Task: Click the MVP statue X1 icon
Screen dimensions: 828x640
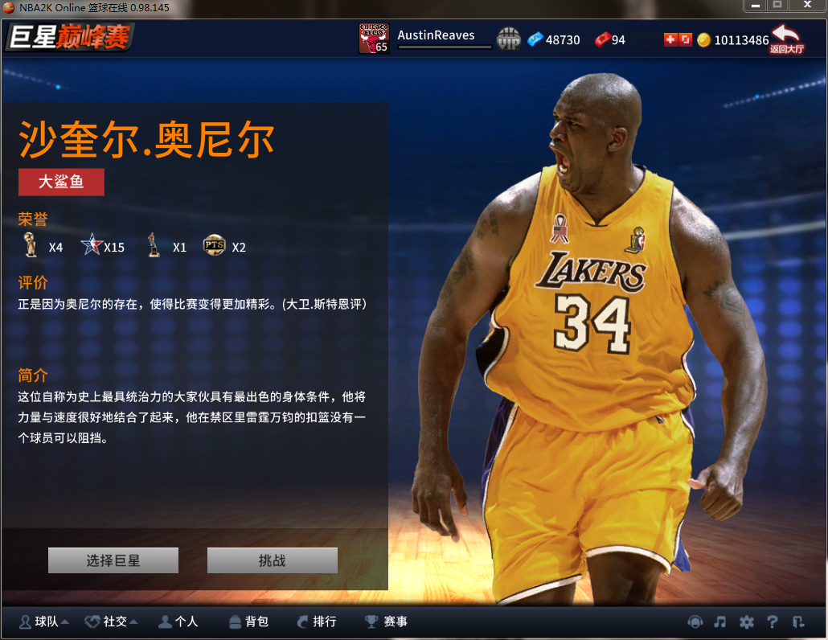Action: (x=154, y=245)
